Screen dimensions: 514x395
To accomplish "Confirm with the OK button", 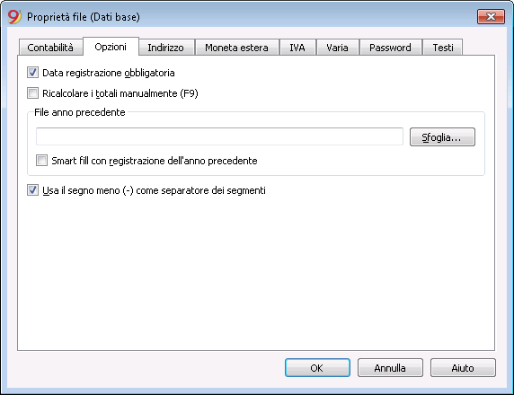I will point(317,368).
